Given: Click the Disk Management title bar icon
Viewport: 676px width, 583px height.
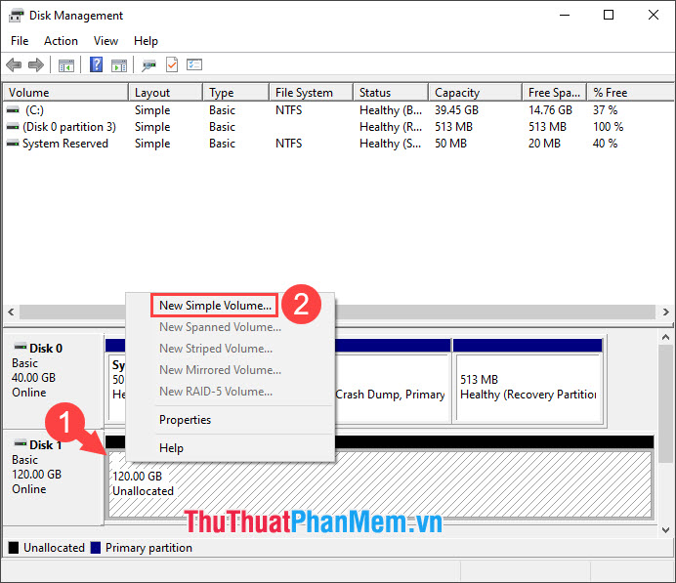Looking at the screenshot, I should 16,16.
